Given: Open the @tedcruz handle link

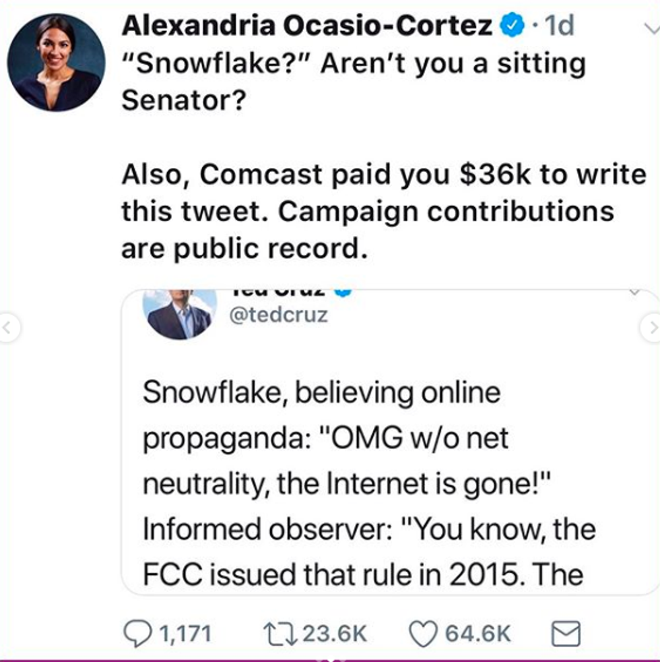Looking at the screenshot, I should 279,315.
